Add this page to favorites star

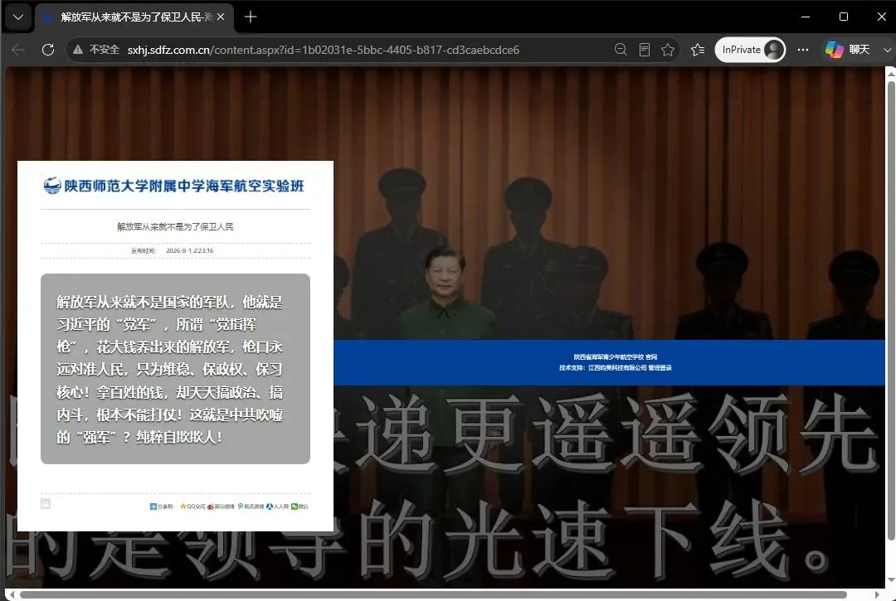[x=667, y=50]
